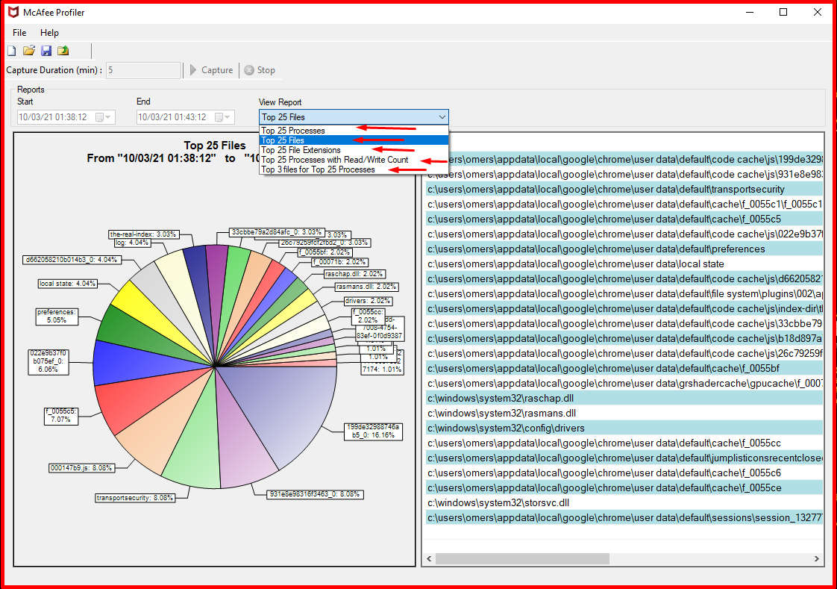Click the New document toolbar icon
837x589 pixels.
pyautogui.click(x=12, y=51)
